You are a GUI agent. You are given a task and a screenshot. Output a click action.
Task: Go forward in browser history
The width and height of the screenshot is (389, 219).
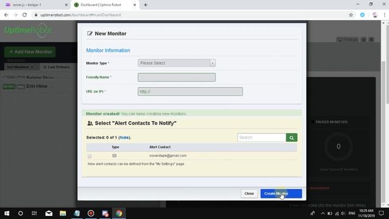click(x=15, y=15)
